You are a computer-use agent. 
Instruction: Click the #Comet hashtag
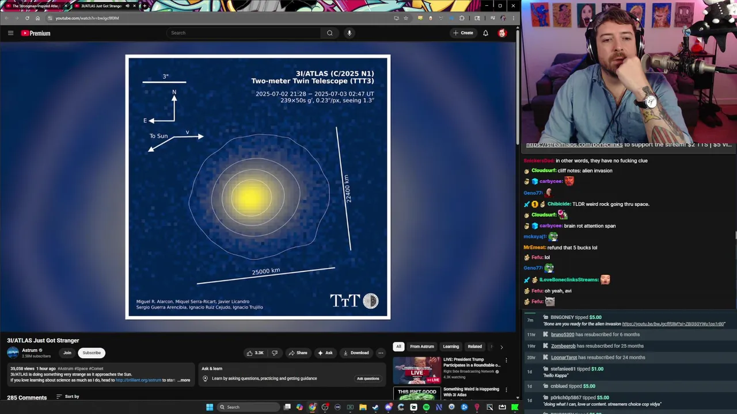coord(97,369)
